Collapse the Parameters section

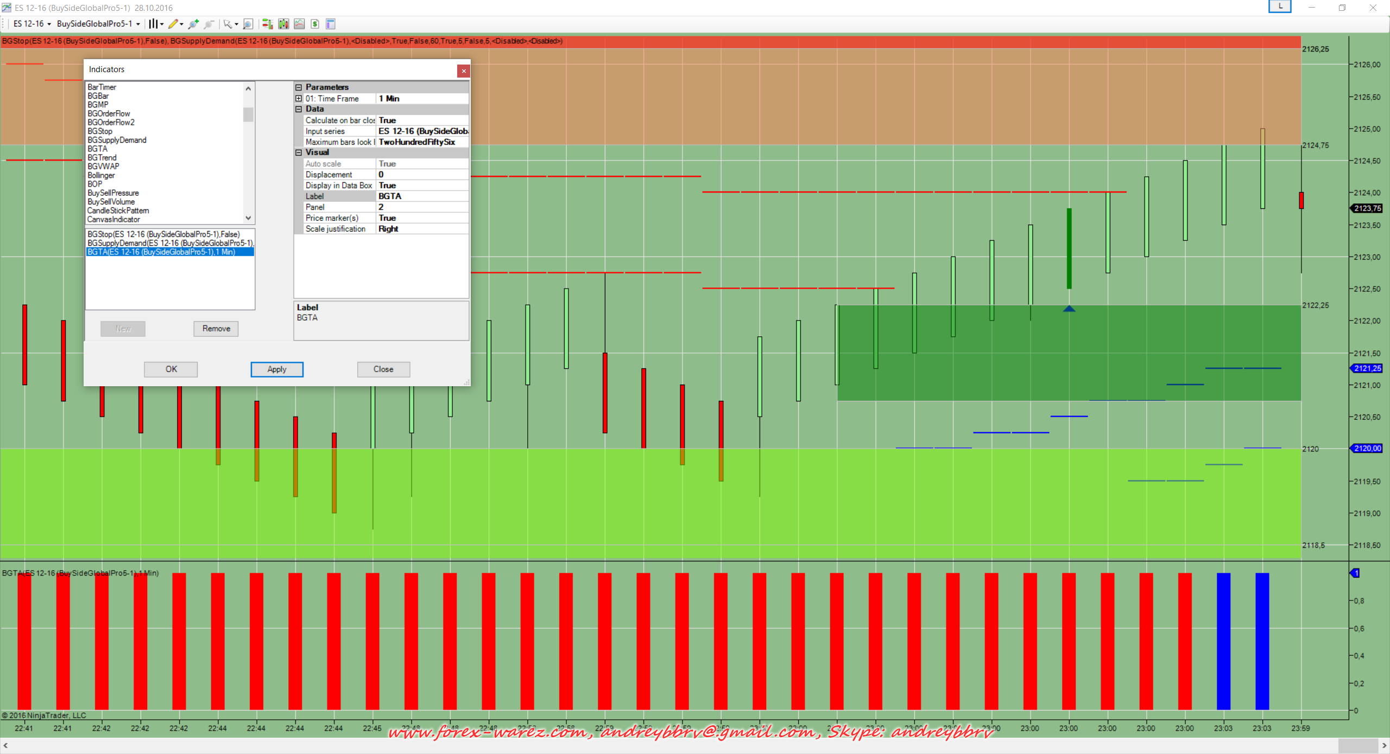coord(299,87)
